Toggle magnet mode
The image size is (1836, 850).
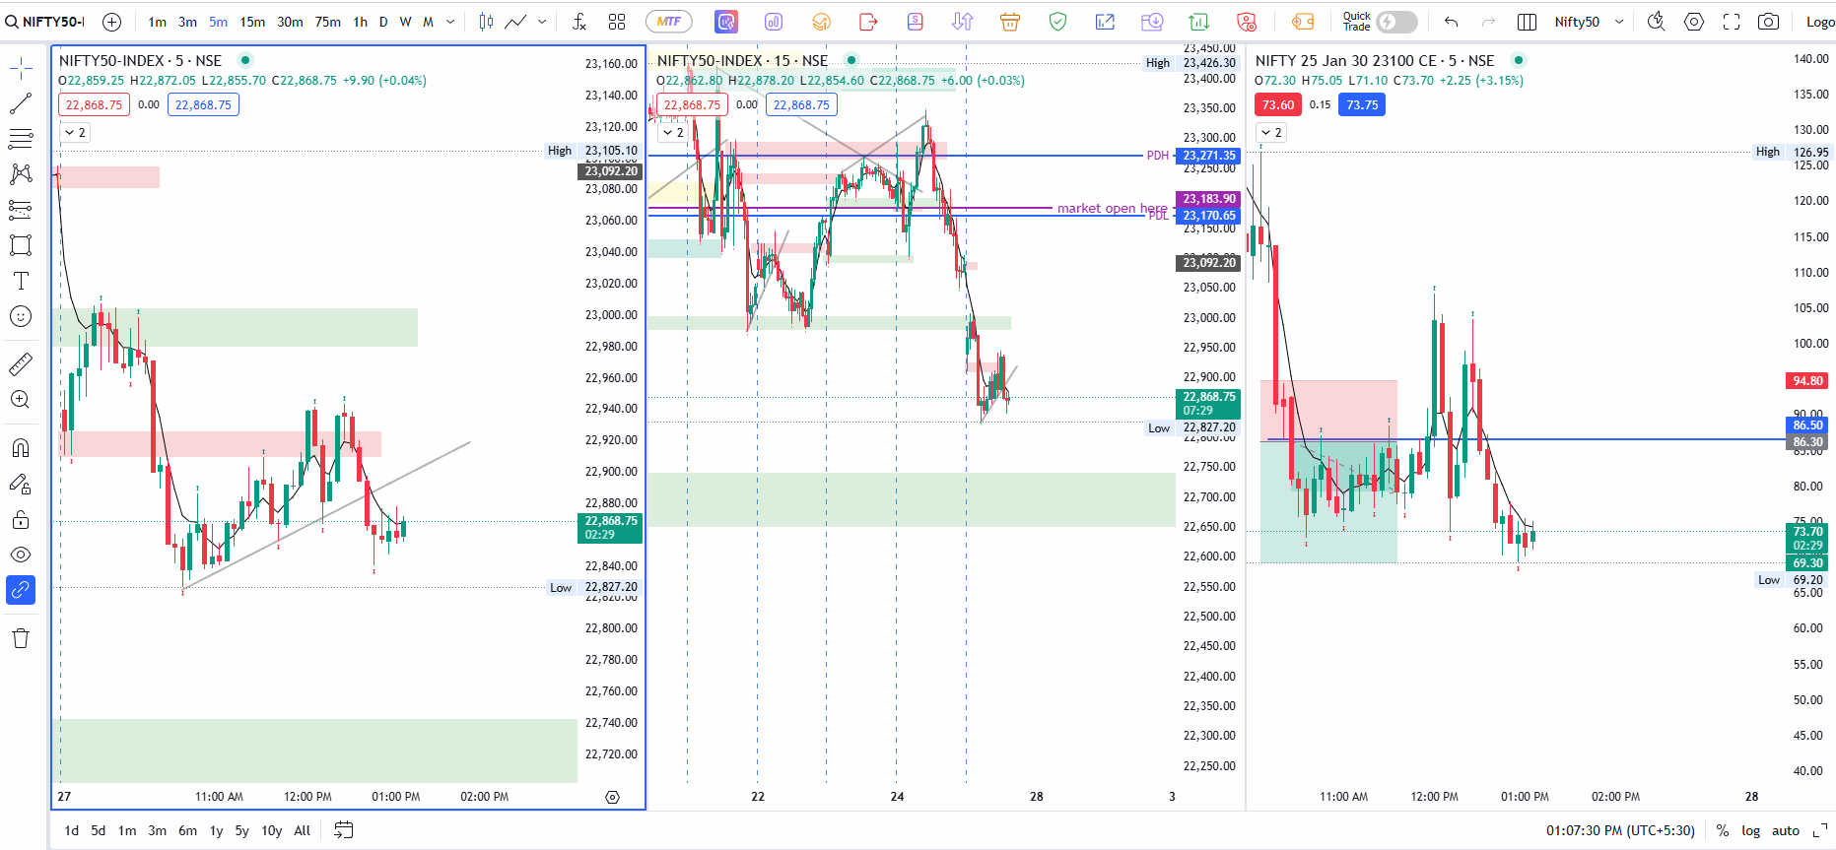pyautogui.click(x=21, y=448)
